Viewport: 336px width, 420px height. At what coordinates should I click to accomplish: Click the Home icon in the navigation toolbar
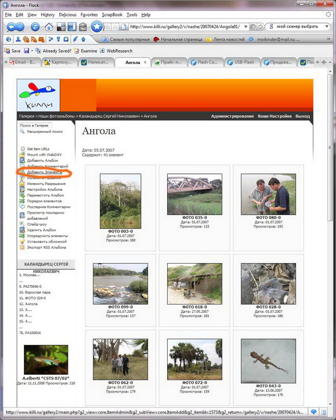[x=49, y=27]
